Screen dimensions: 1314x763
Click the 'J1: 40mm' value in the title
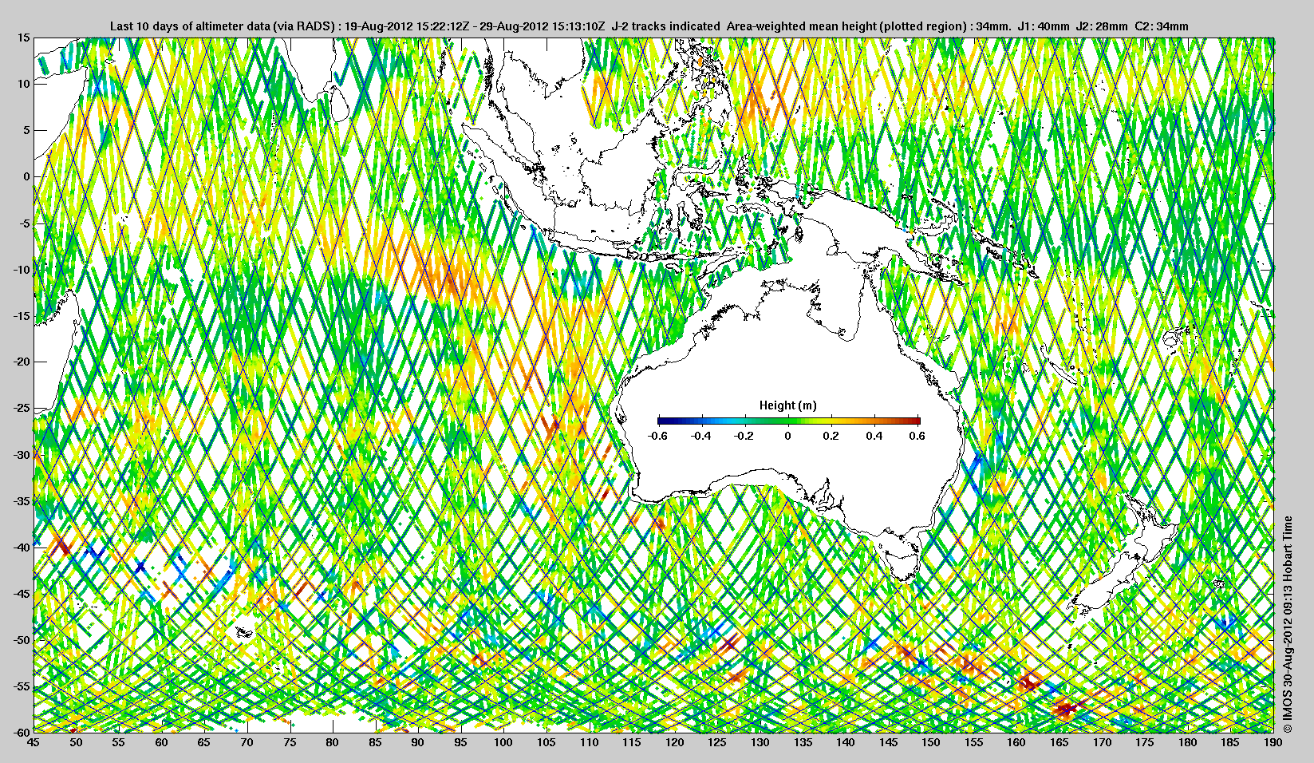1044,26
